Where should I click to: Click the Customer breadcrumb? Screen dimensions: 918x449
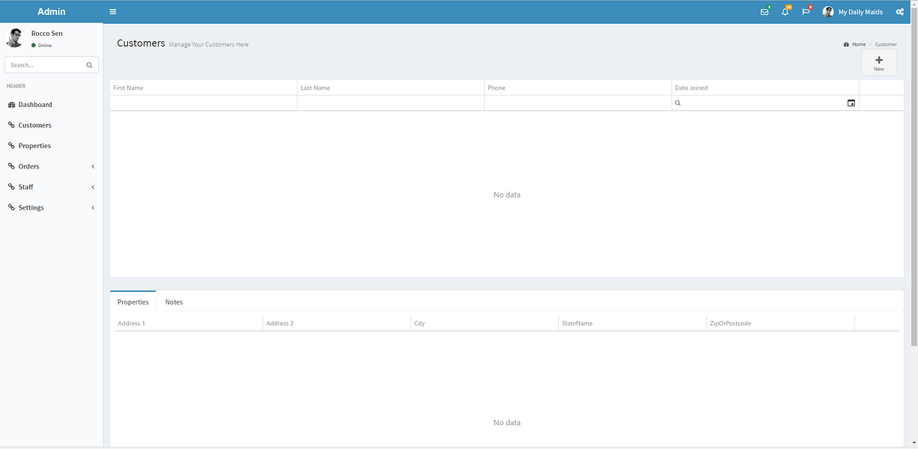tap(886, 45)
